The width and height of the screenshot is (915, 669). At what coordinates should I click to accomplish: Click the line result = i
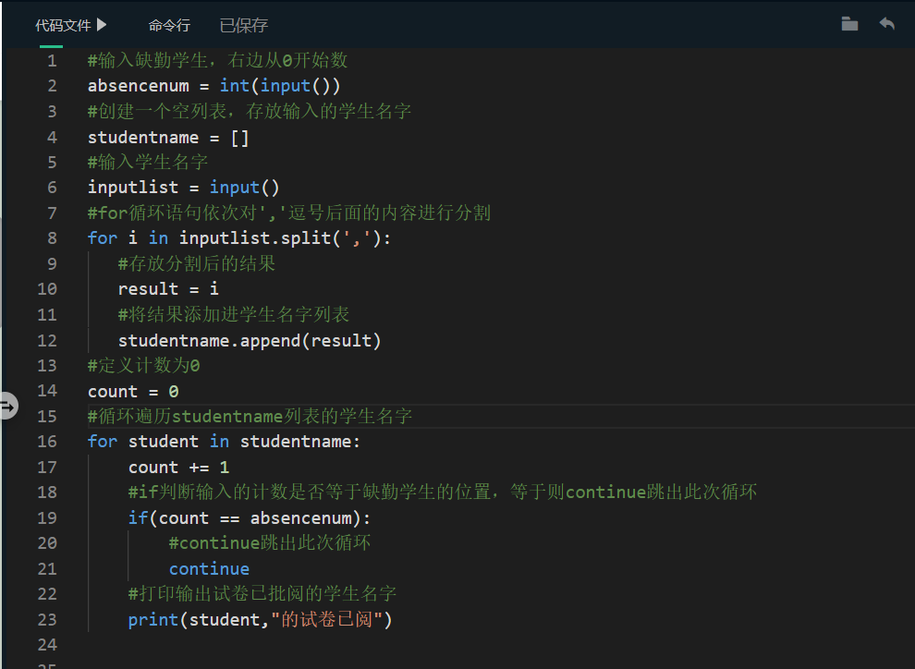coord(168,288)
